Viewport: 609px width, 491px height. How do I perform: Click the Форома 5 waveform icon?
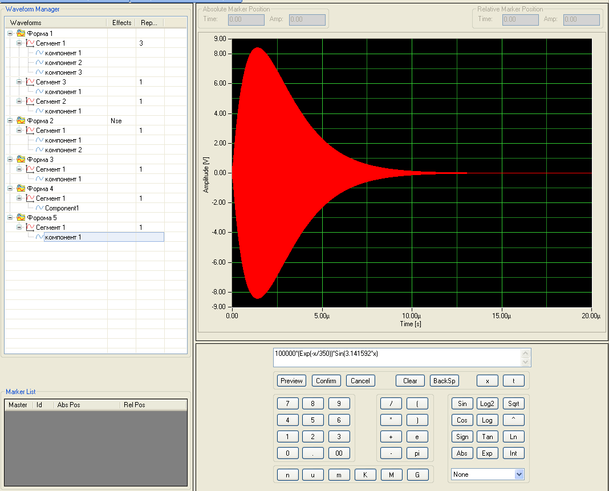point(21,218)
